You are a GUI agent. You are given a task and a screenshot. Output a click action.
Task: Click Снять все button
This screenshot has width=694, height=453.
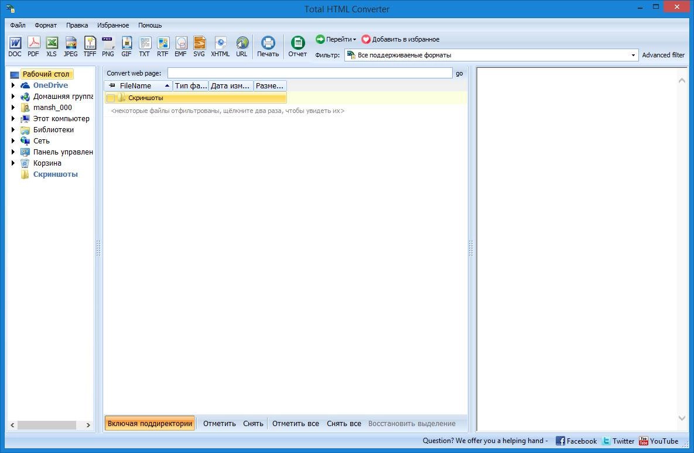tap(344, 423)
